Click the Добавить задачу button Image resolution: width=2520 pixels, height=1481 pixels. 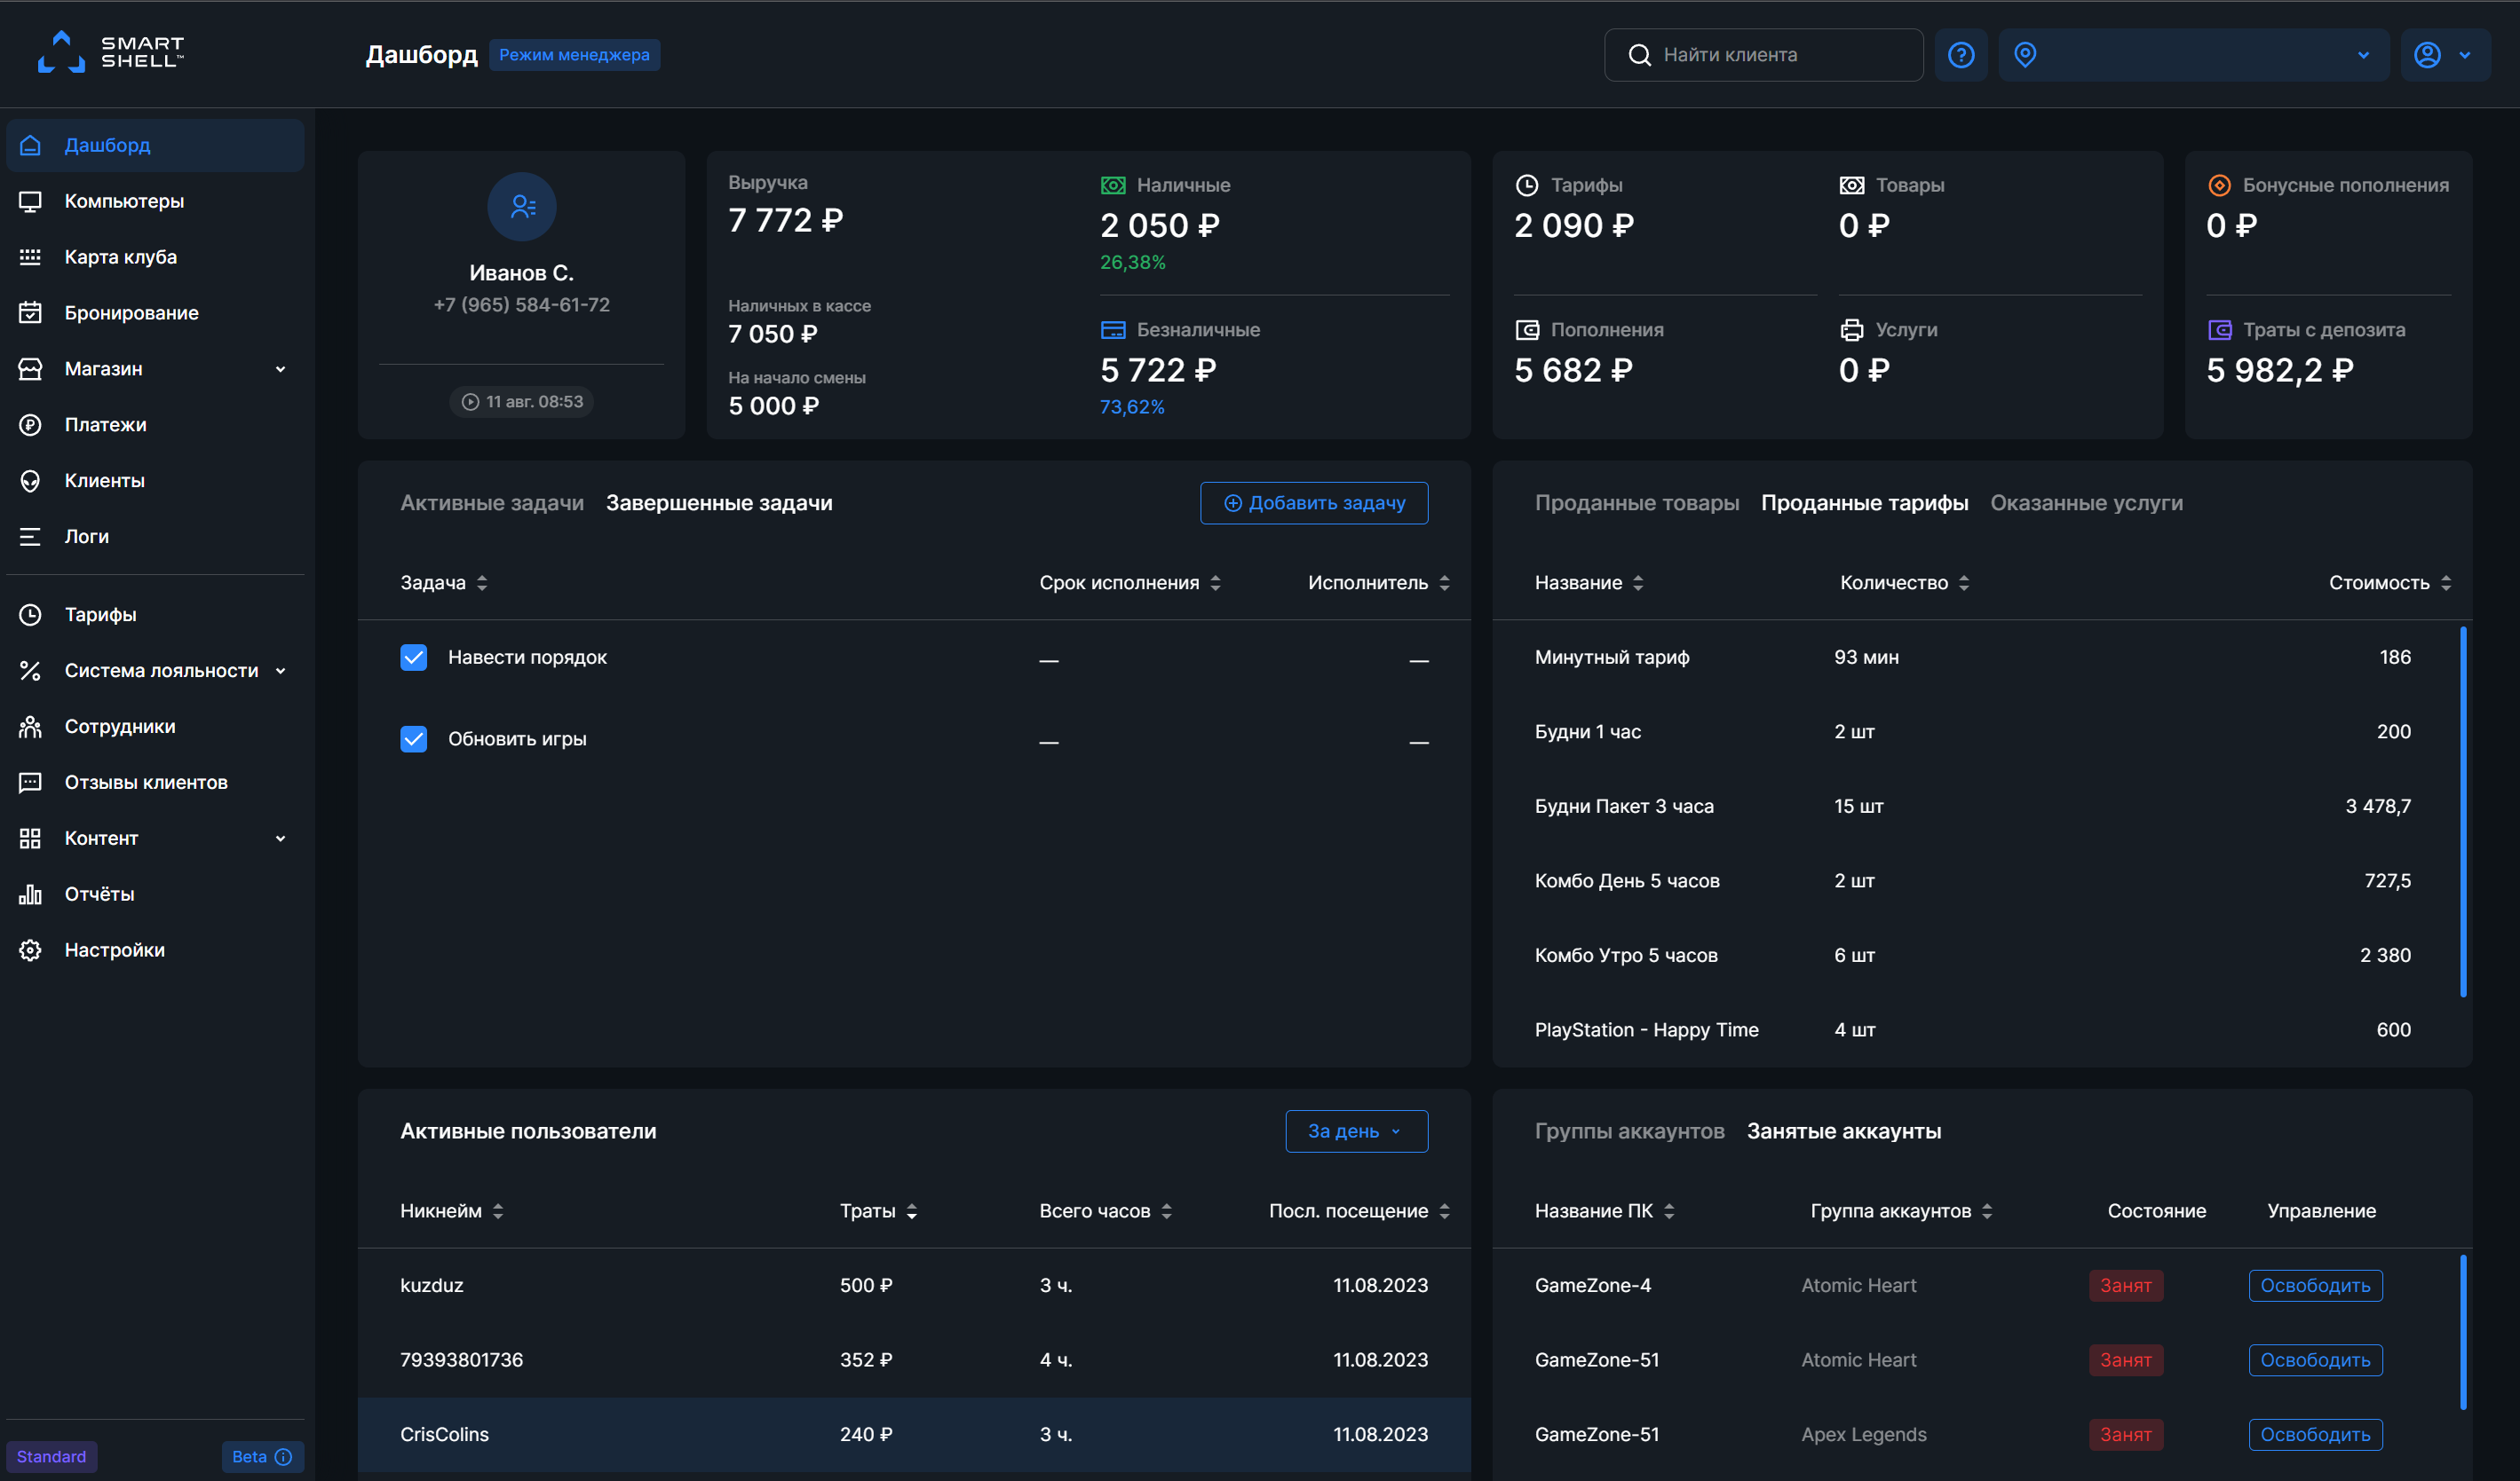(x=1314, y=502)
